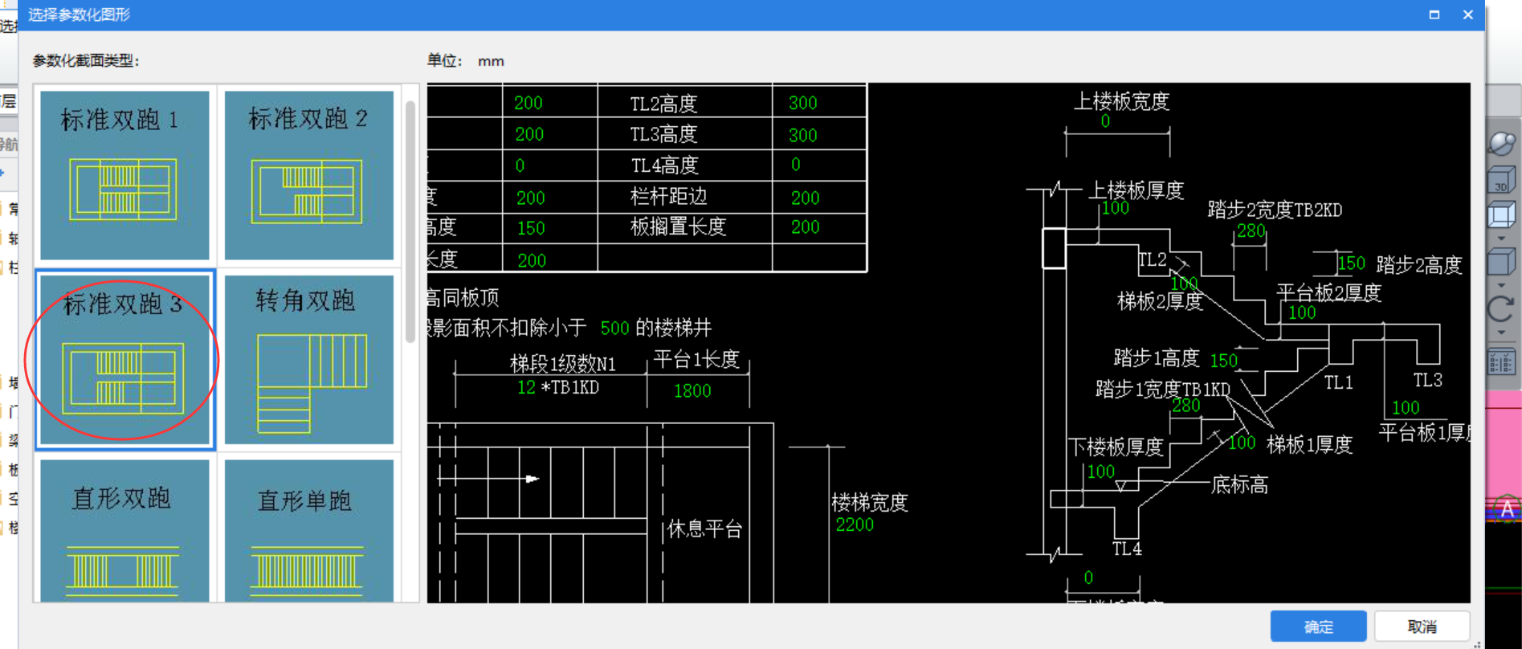Click the 梯段1级数 value 12
This screenshot has width=1522, height=649.
point(526,387)
